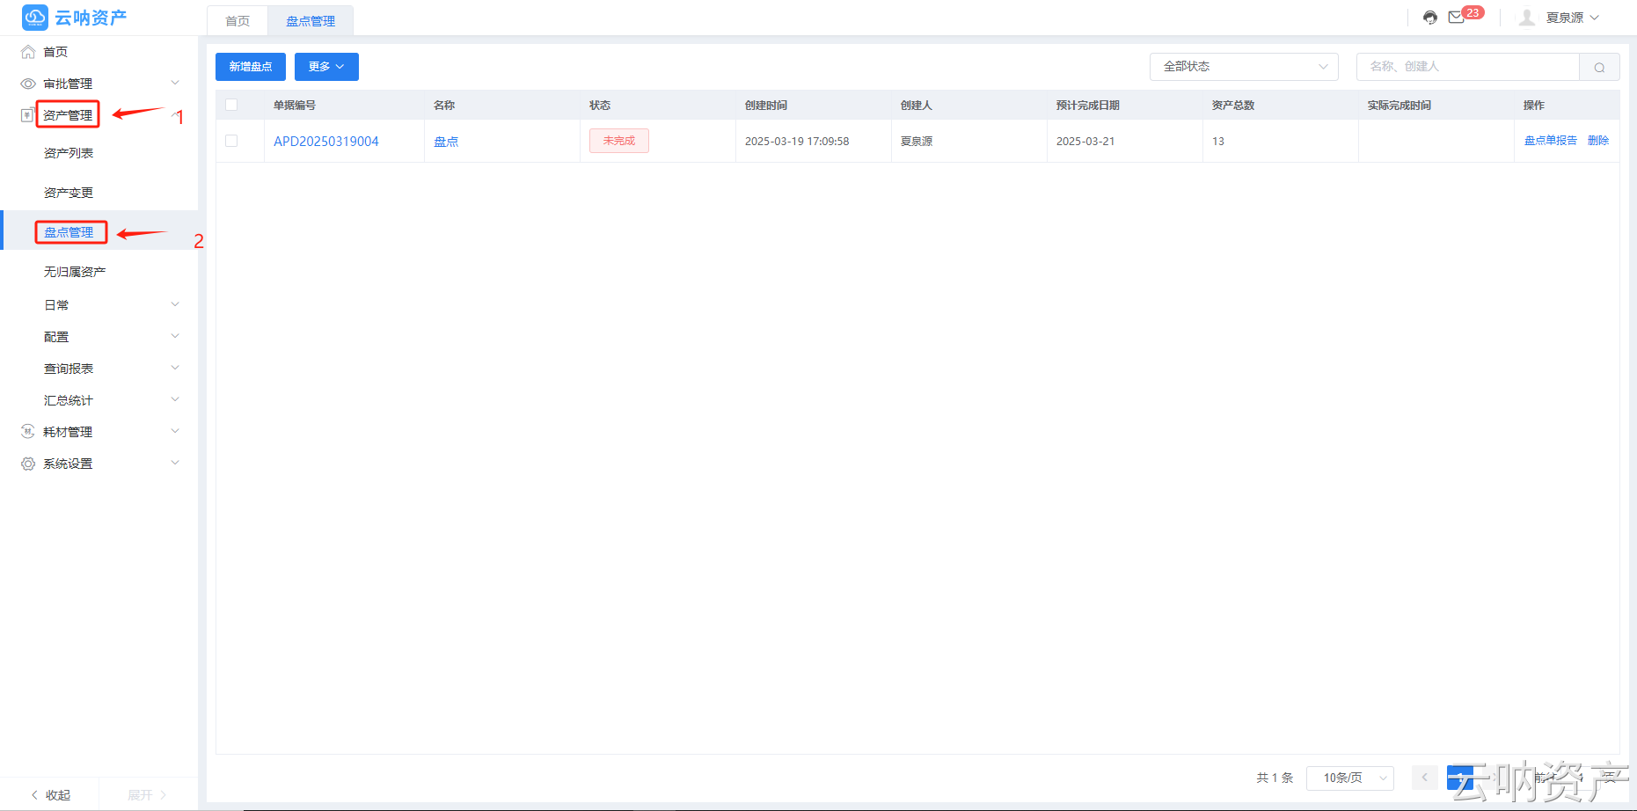Click the user avatar icon
1637x811 pixels.
1527,18
